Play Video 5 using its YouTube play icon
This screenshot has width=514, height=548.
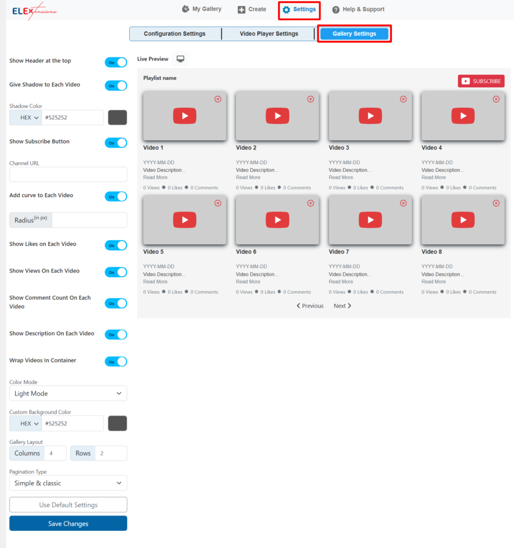[184, 220]
